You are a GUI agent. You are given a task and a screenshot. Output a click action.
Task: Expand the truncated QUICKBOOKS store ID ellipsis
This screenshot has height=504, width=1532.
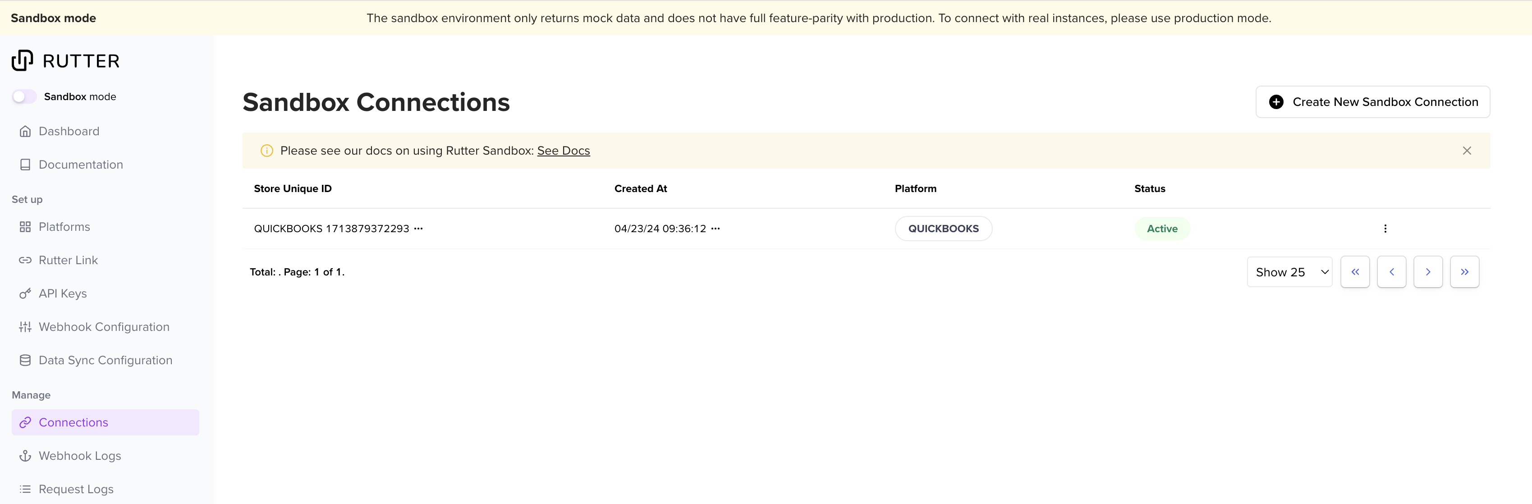pyautogui.click(x=419, y=229)
